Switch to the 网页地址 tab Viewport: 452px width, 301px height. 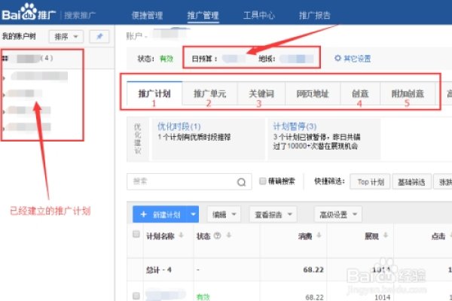point(313,93)
